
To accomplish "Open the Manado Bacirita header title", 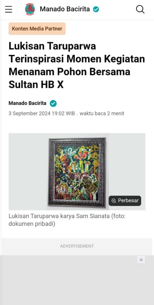I will coord(65,9).
